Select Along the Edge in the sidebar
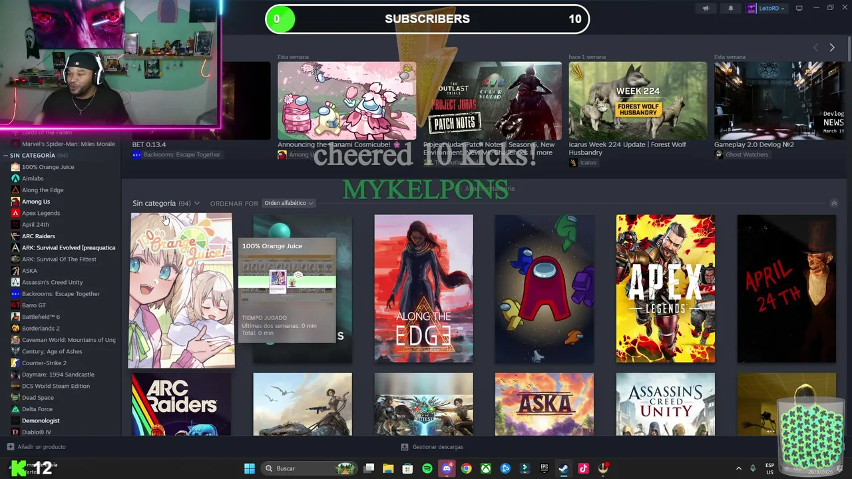This screenshot has width=852, height=479. tap(43, 190)
